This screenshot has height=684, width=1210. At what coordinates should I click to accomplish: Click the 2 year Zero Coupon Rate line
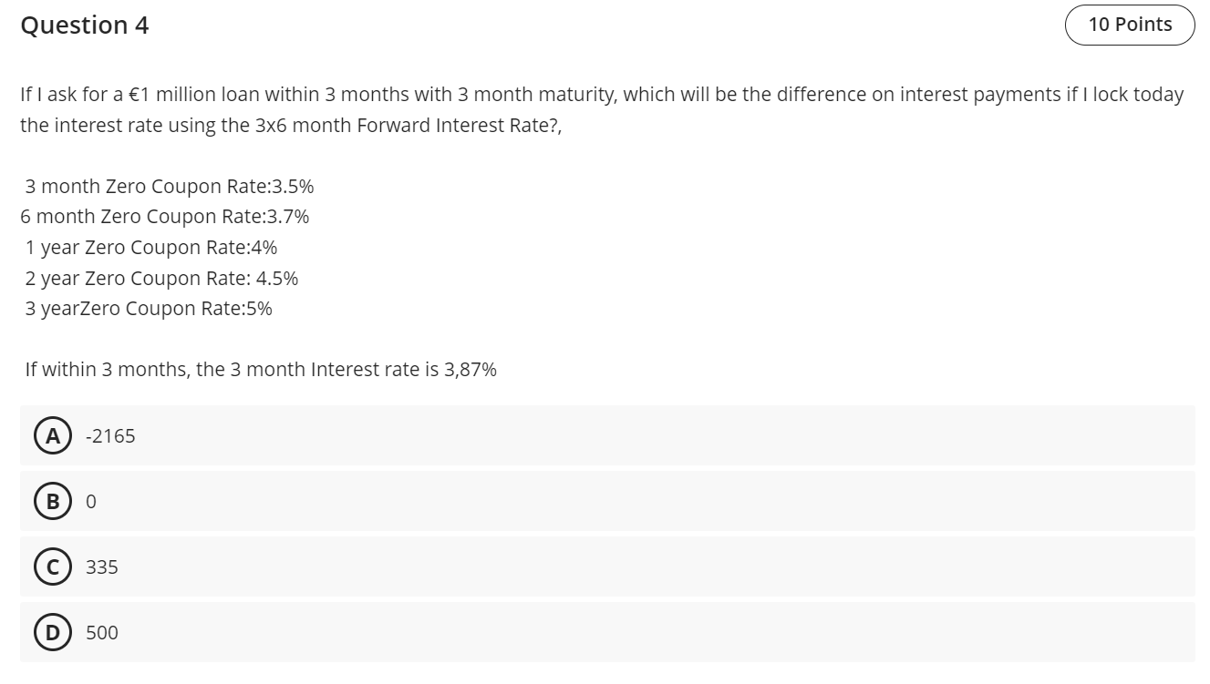[x=161, y=278]
